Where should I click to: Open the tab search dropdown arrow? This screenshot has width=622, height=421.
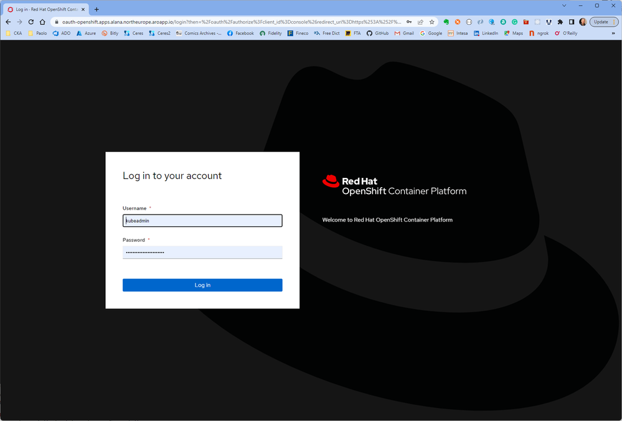(564, 6)
